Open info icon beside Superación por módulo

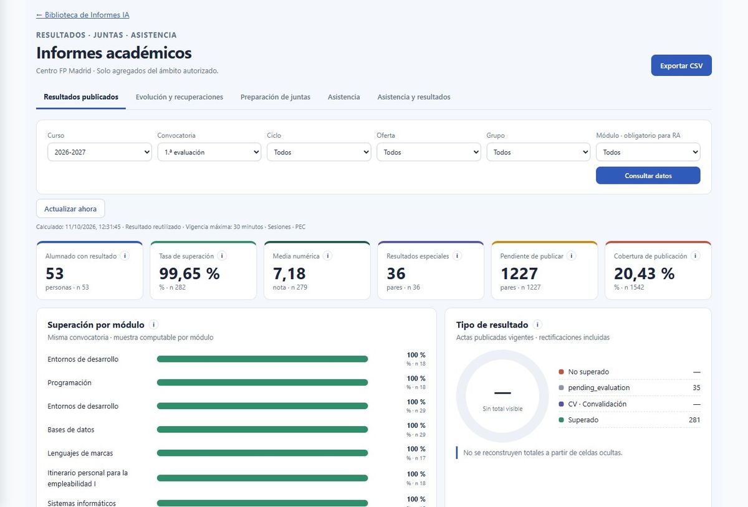(x=154, y=325)
